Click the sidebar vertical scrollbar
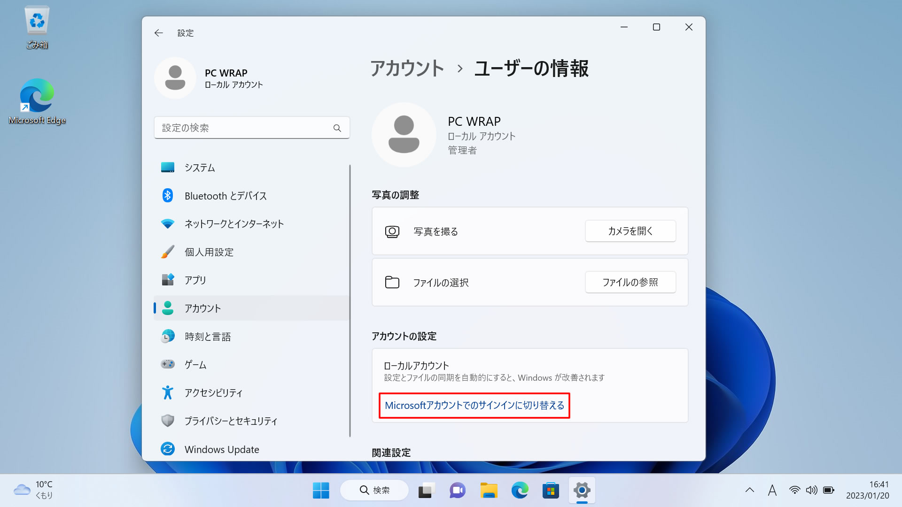Viewport: 902px width, 507px height. 350,300
